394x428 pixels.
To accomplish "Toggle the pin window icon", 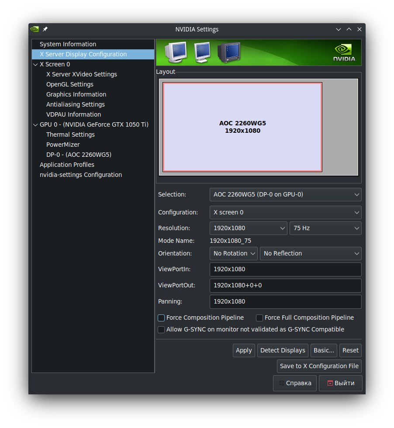I will [45, 29].
